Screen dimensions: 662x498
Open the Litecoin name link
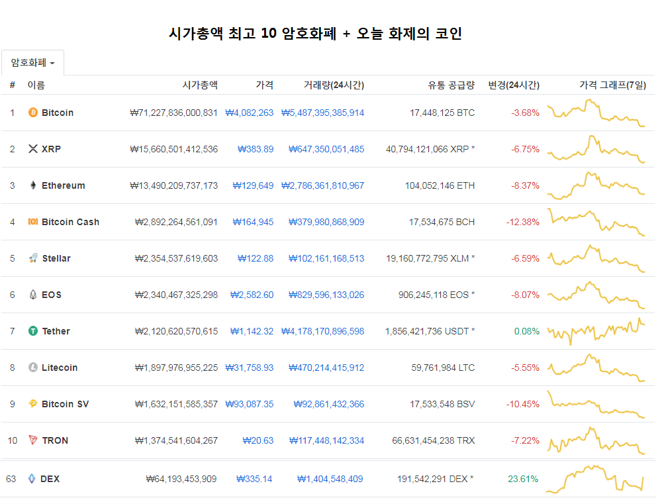[x=60, y=368]
